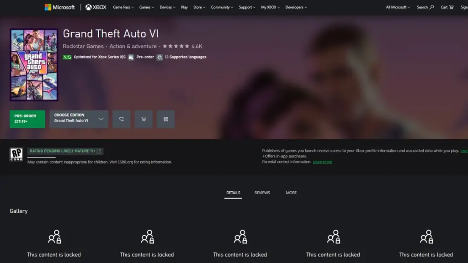Screen dimensions: 468x263
Task: Open the Xbox home logo
Action: [x=96, y=7]
